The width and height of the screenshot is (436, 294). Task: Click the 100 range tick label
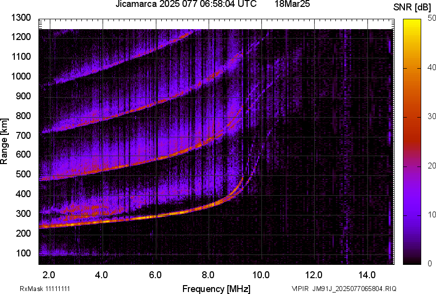23,253
